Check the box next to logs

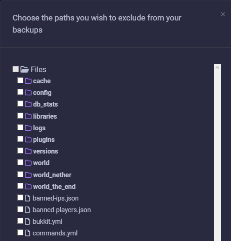(20, 127)
